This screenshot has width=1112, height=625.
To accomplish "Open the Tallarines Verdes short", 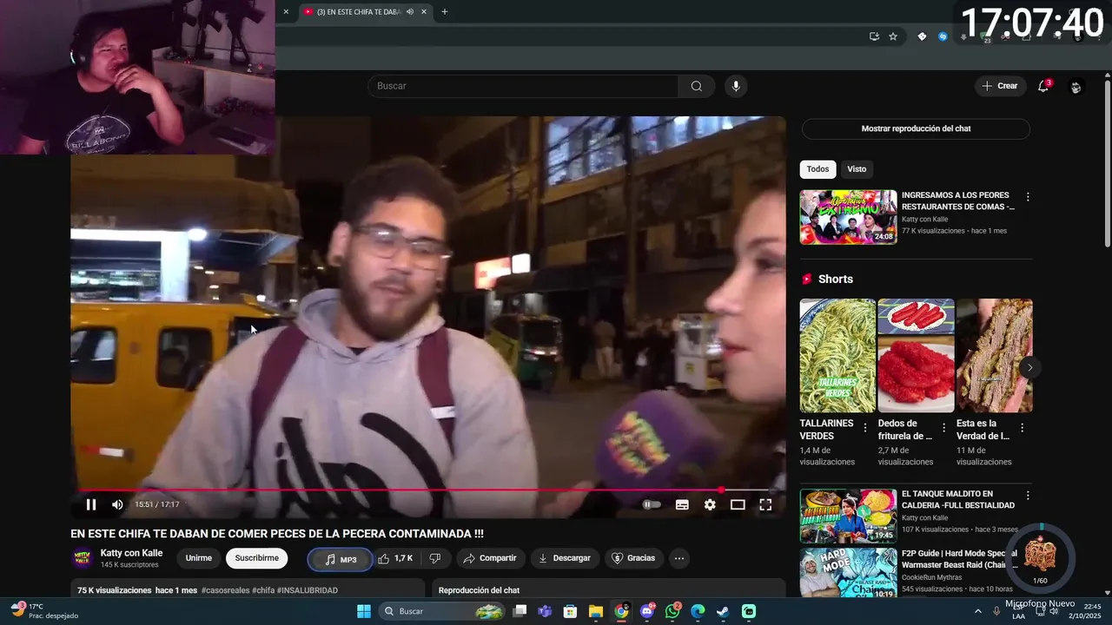I will pyautogui.click(x=837, y=356).
